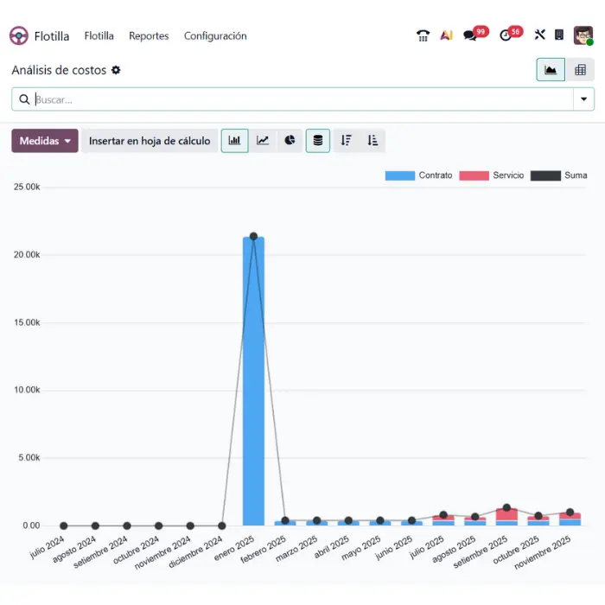Toggle the stacked chart mode
This screenshot has height=605, width=605.
(x=318, y=141)
